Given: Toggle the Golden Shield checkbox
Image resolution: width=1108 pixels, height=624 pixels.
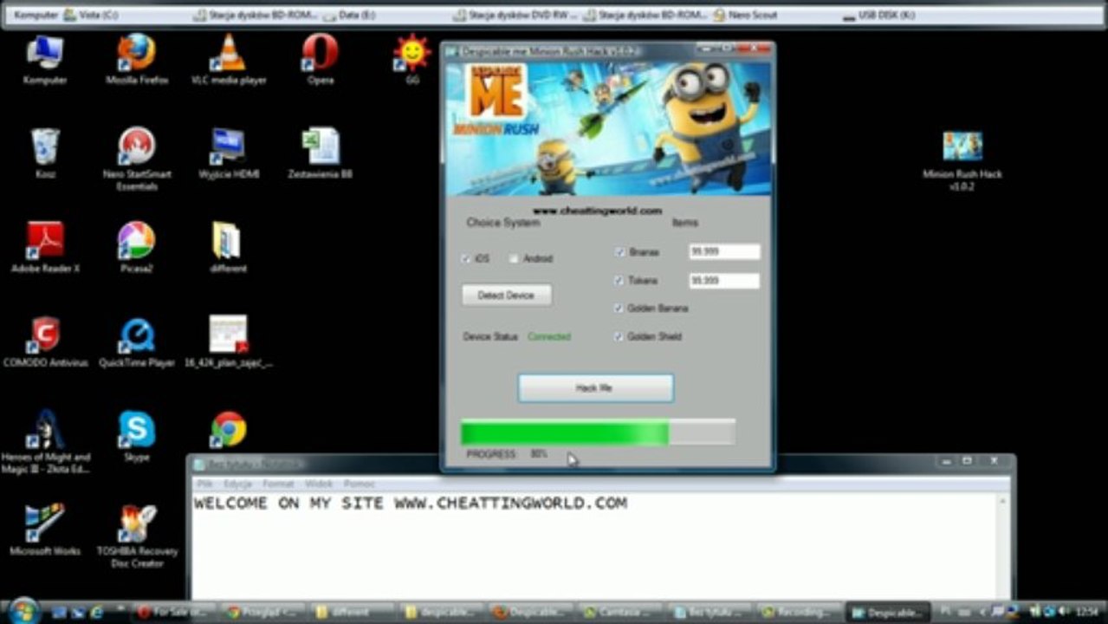Looking at the screenshot, I should [619, 336].
